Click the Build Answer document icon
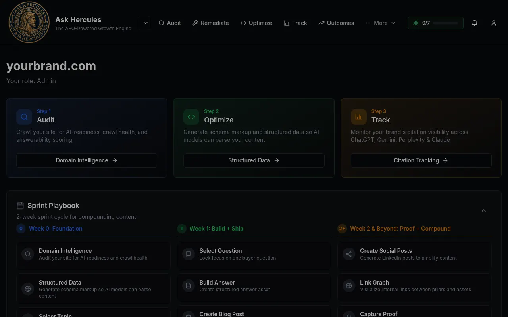The image size is (508, 317). pyautogui.click(x=189, y=286)
